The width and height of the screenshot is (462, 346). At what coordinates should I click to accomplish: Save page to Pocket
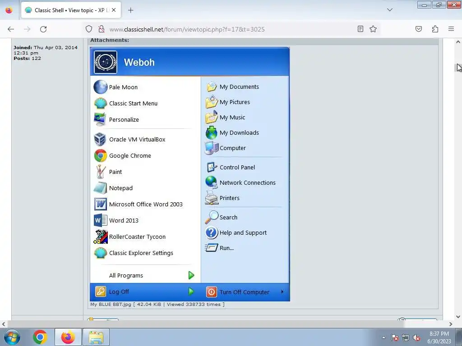419,29
